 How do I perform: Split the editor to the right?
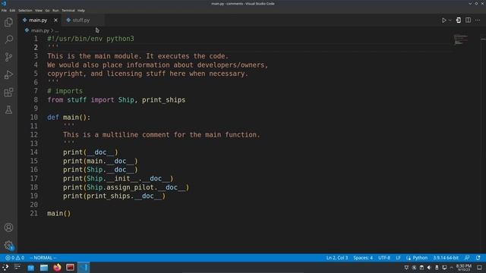468,20
